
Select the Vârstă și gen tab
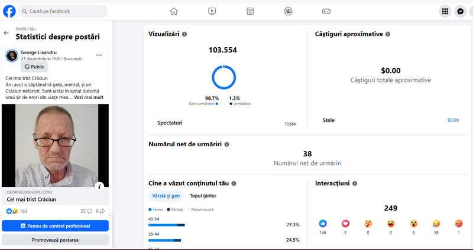166,196
